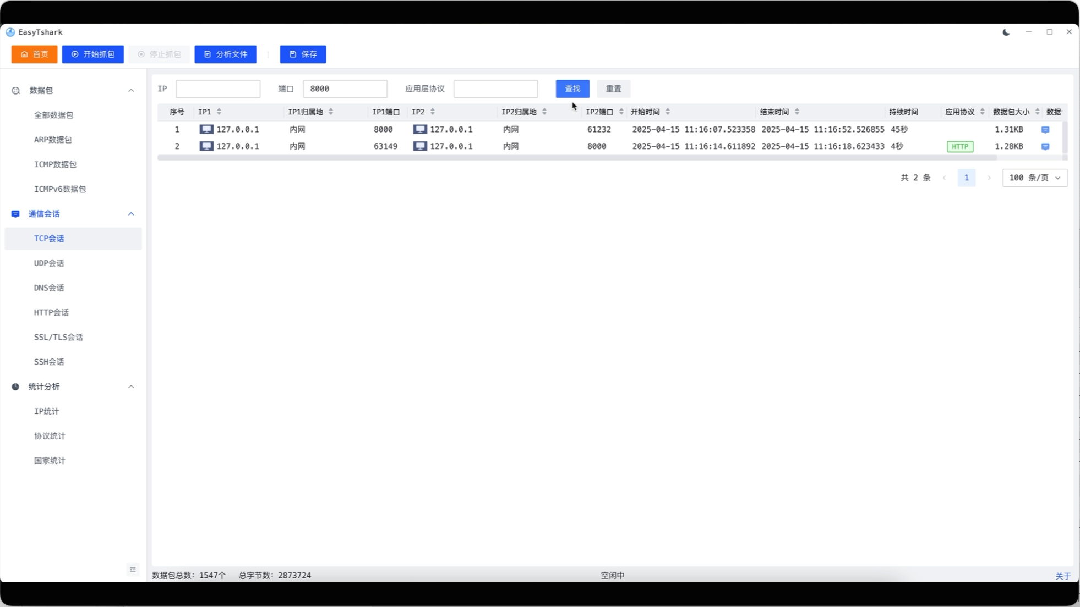Collapse the 通信会话 sidebar section
The image size is (1080, 607).
tap(131, 214)
